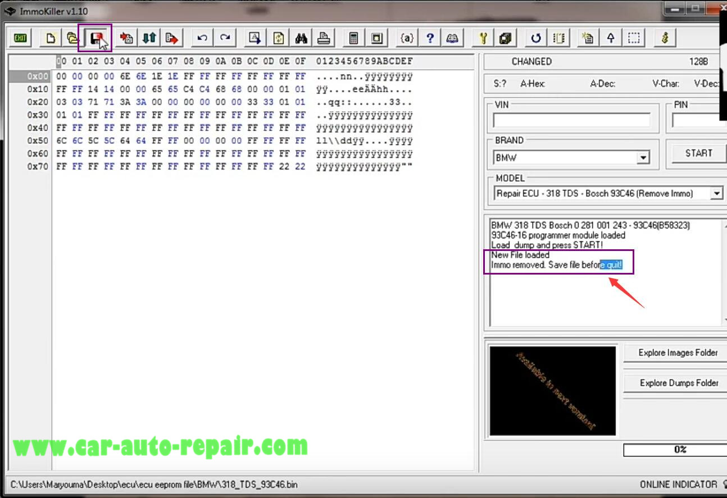
Task: Click the 'New File loaded' log line
Action: [520, 255]
